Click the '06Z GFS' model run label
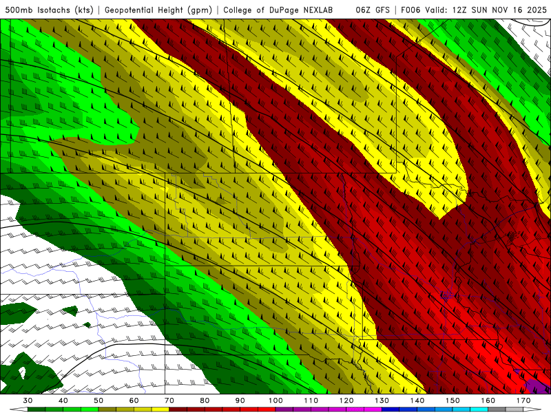The height and width of the screenshot is (413, 551). (373, 10)
